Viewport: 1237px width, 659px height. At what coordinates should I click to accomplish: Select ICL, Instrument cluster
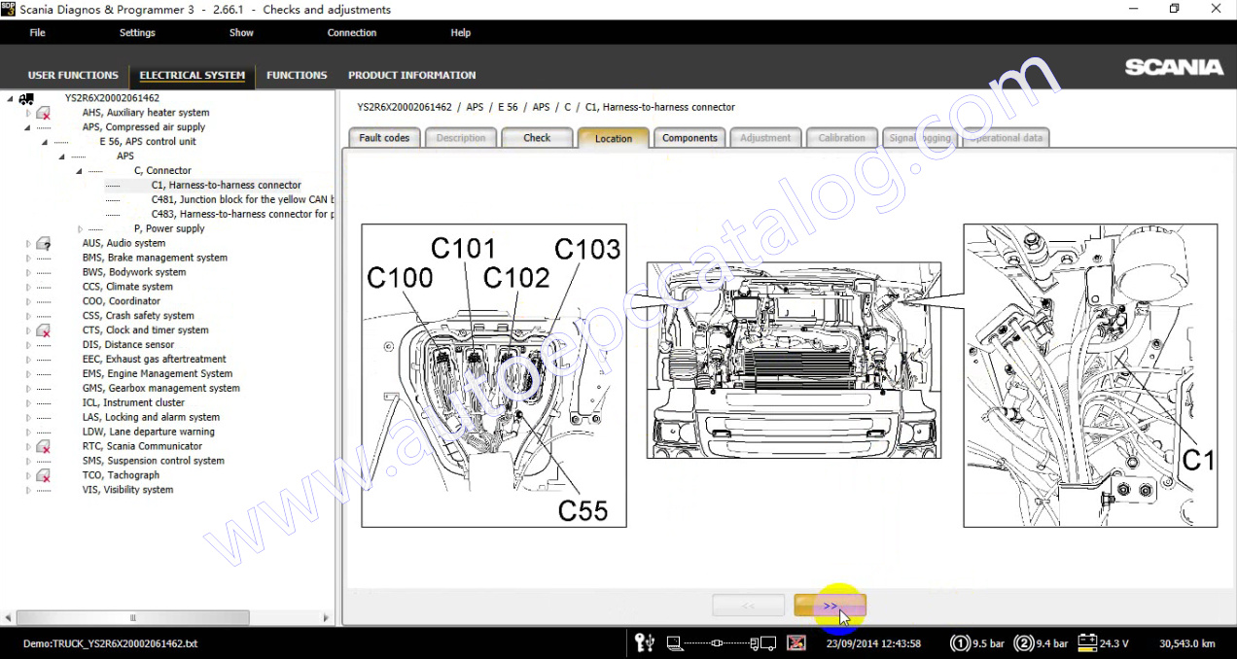point(133,402)
